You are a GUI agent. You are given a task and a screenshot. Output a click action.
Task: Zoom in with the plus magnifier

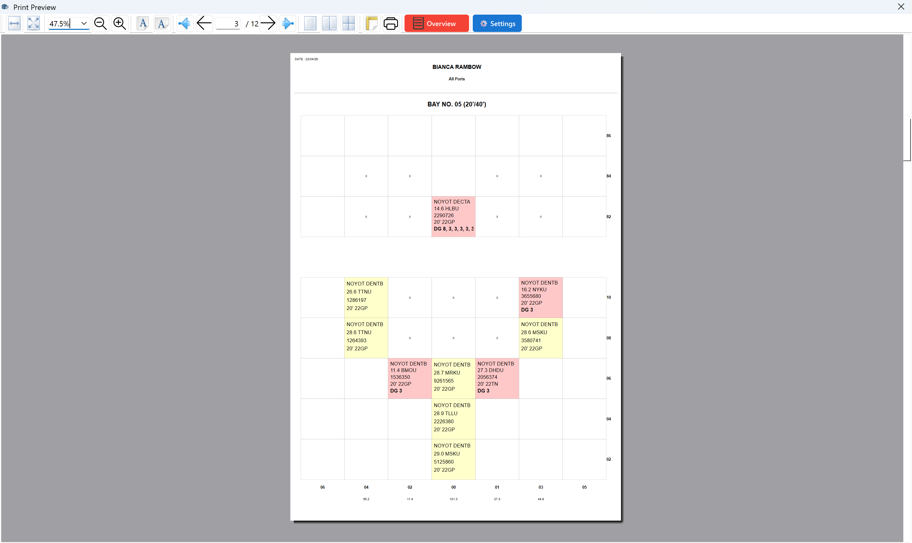120,23
